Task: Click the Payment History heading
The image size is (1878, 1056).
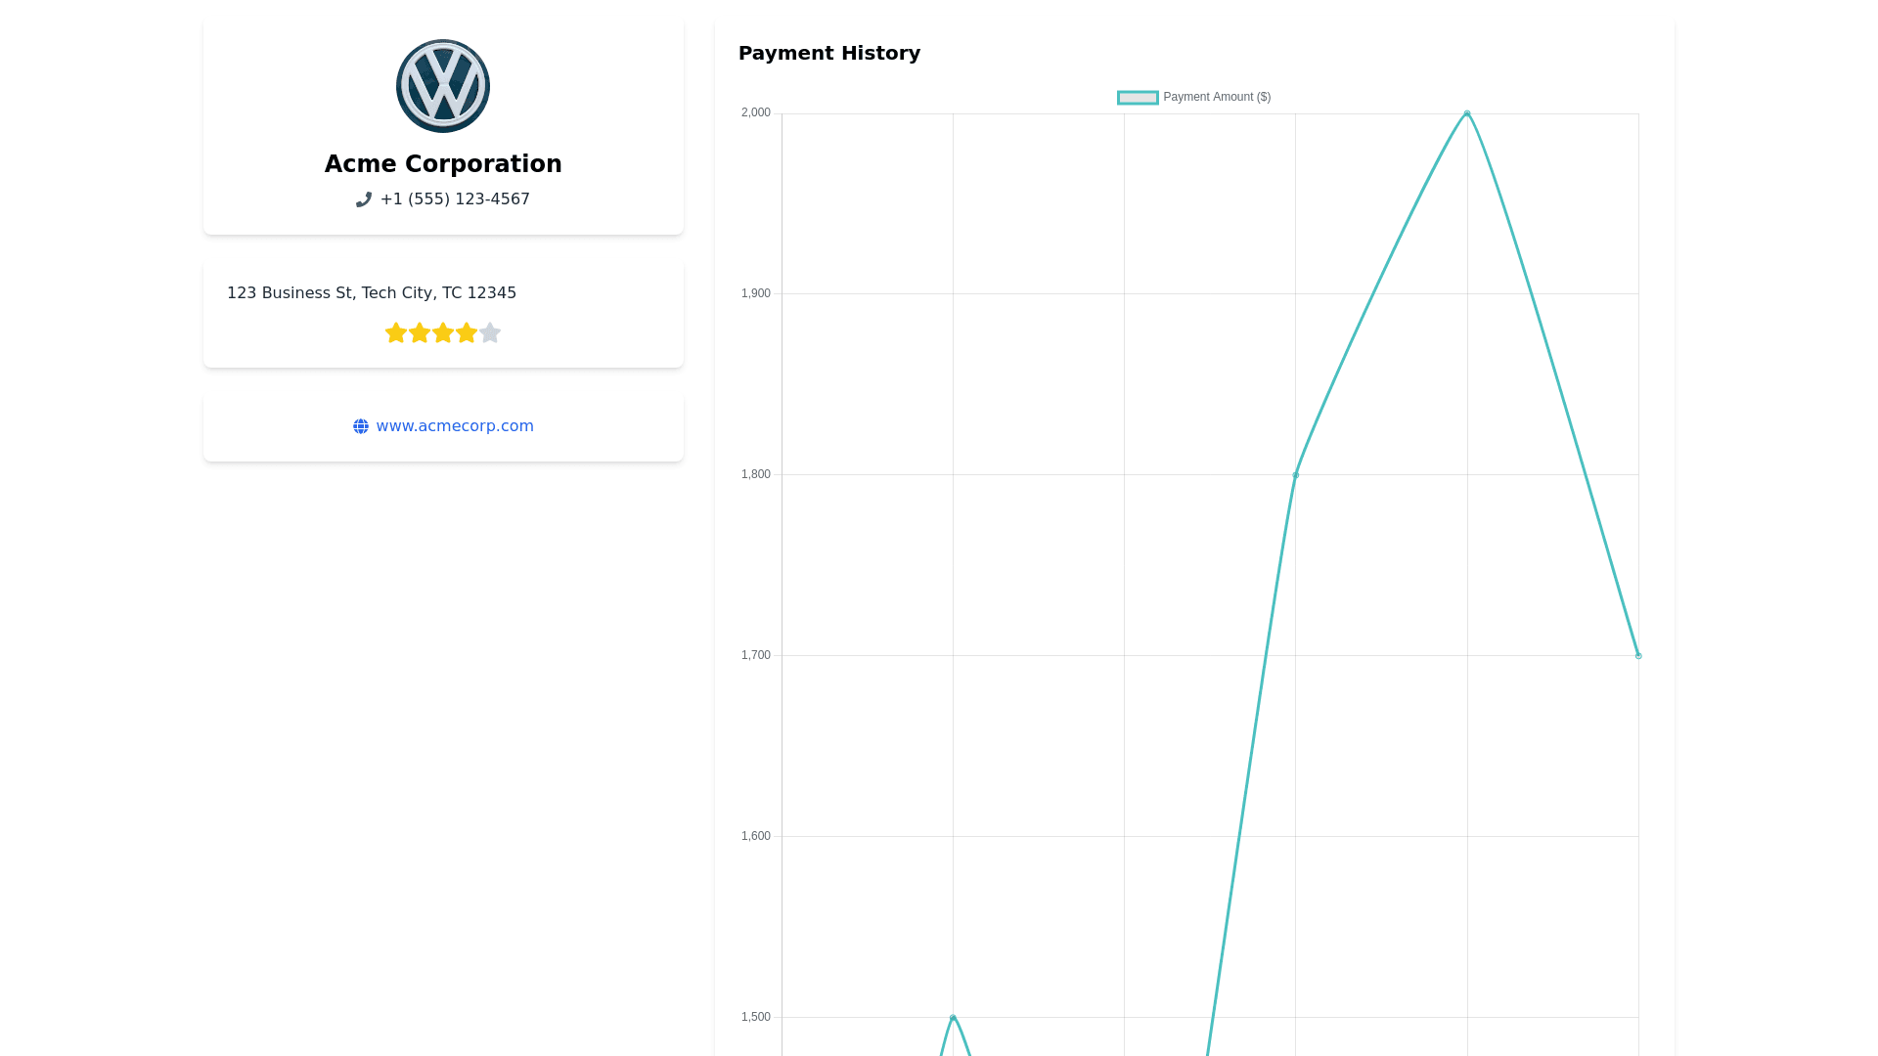Action: click(x=829, y=54)
